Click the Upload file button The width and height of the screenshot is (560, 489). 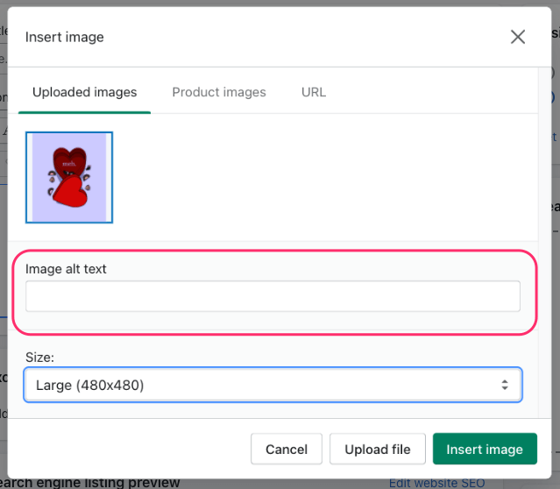coord(378,450)
